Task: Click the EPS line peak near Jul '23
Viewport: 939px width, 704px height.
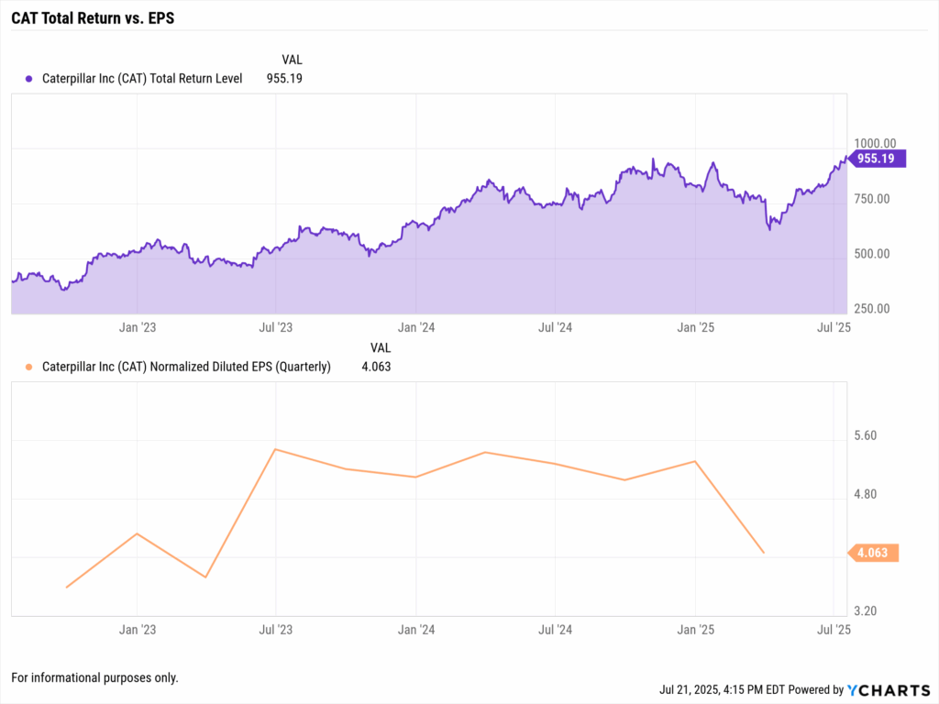Action: [x=275, y=449]
